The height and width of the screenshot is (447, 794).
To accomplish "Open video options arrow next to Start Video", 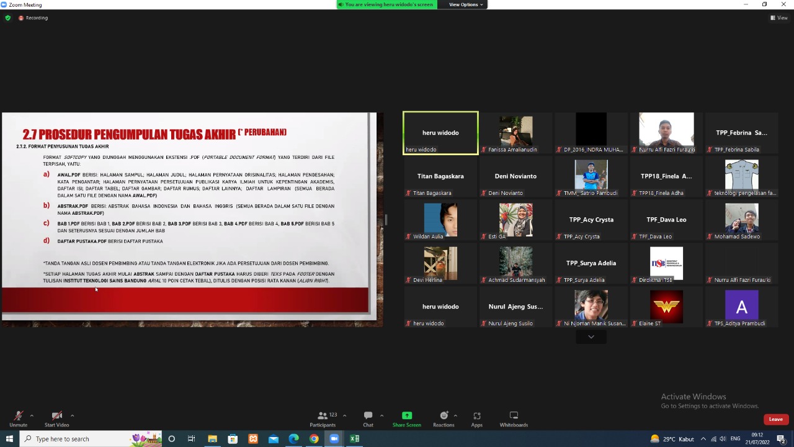I will (72, 415).
